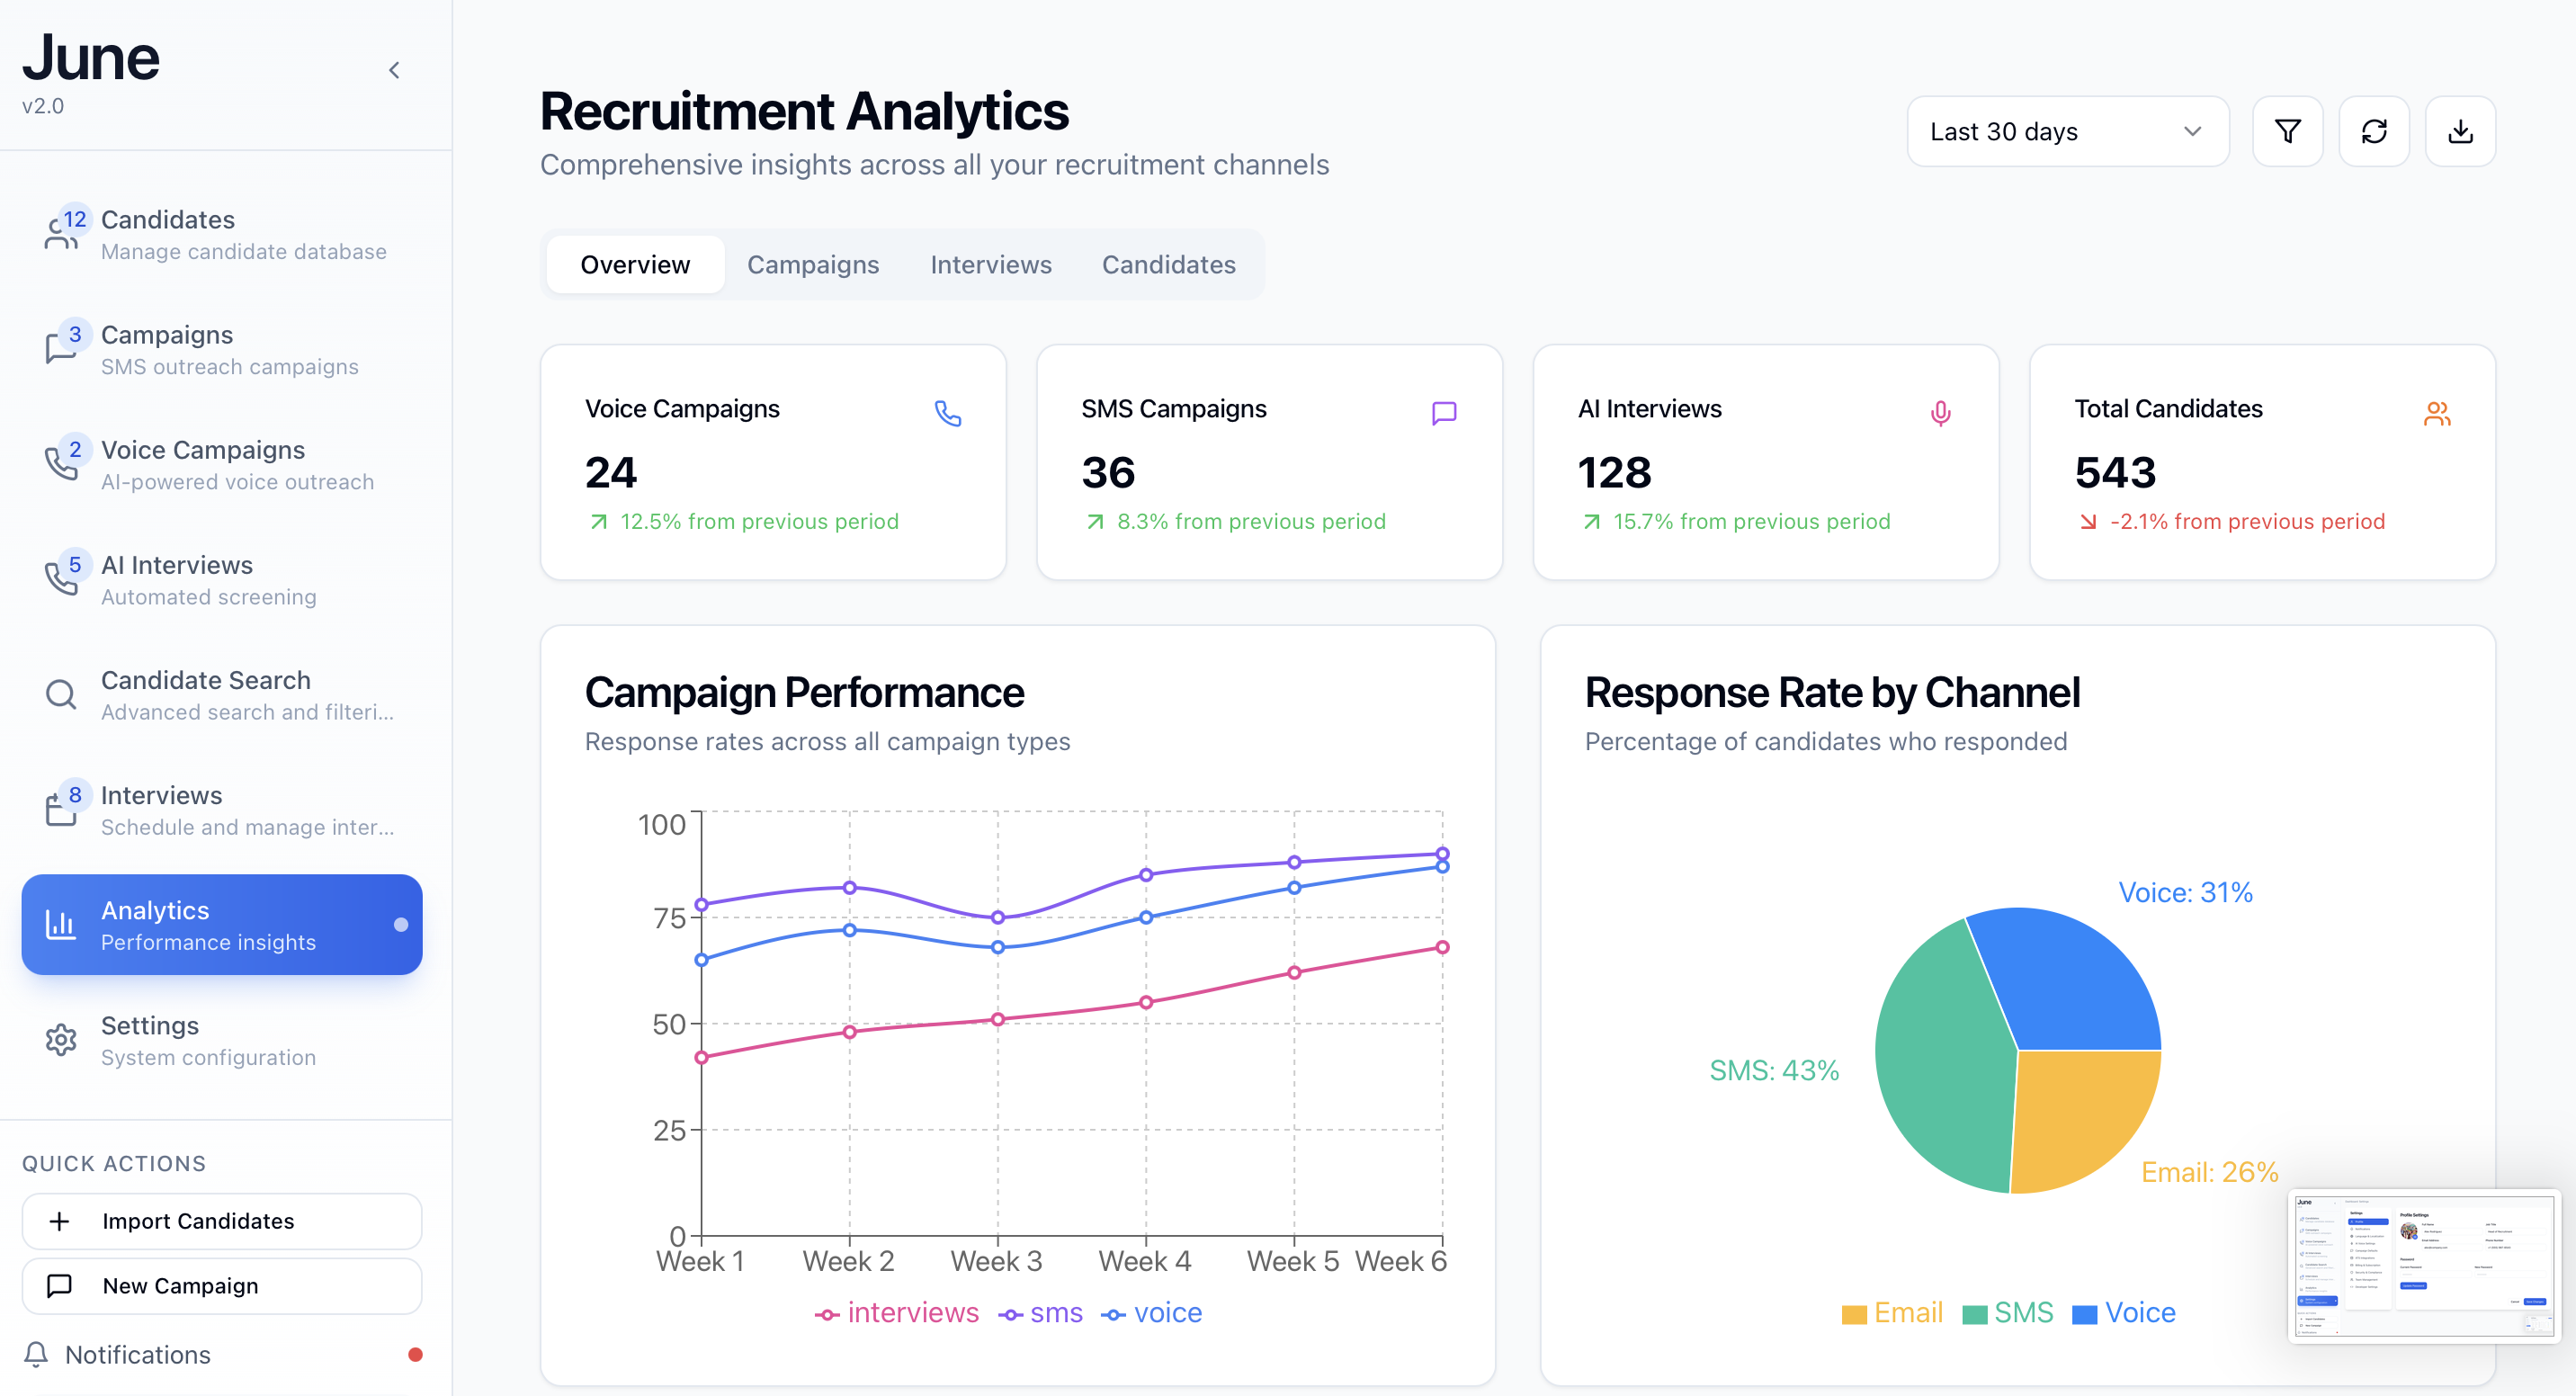Open the filter options
The height and width of the screenshot is (1396, 2576).
pyautogui.click(x=2288, y=131)
